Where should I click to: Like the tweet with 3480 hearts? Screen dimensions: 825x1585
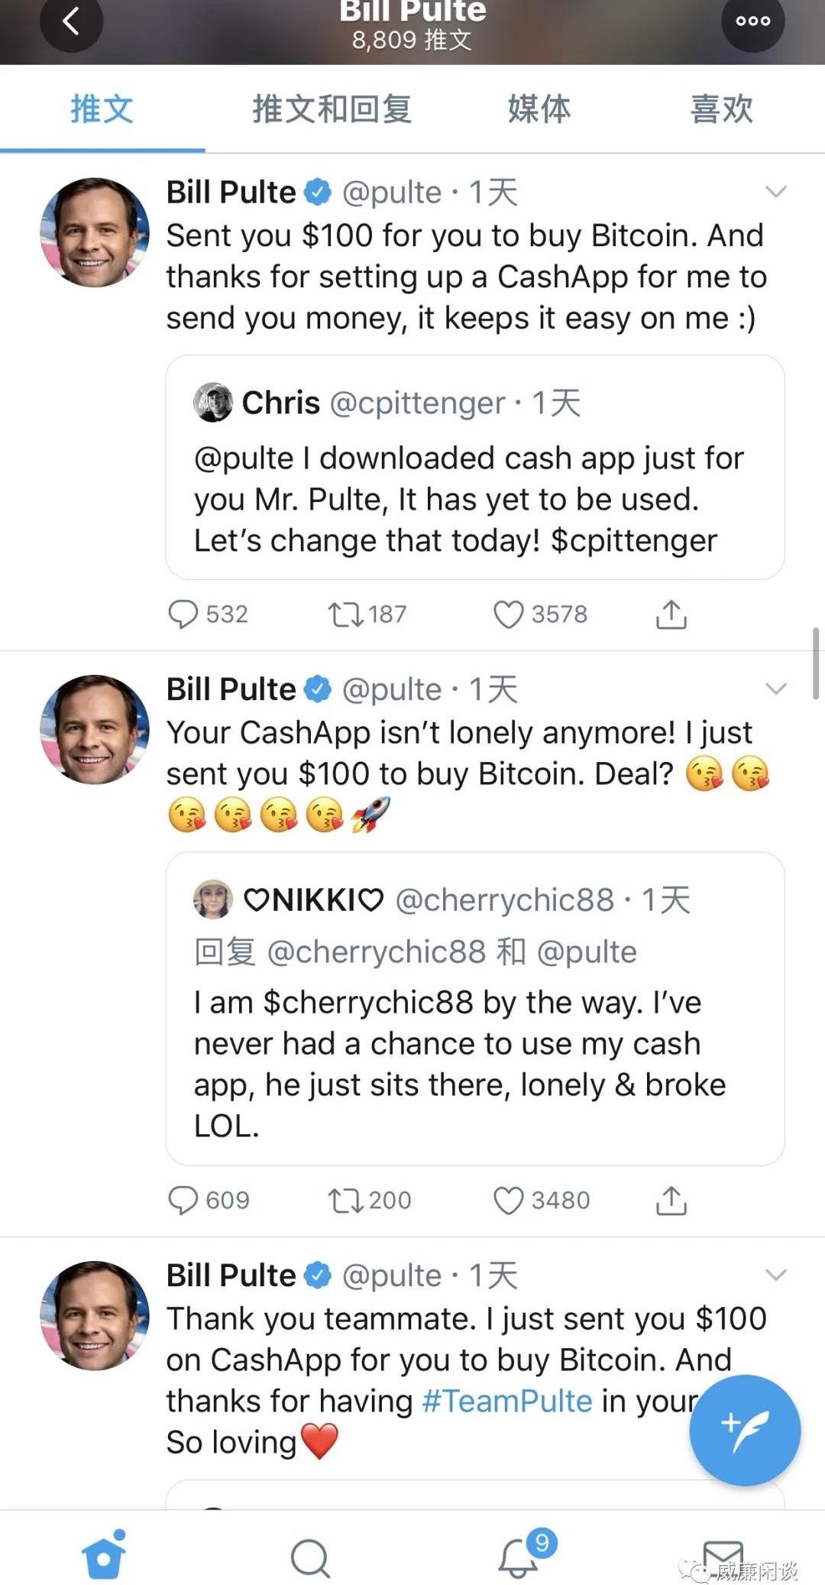click(x=509, y=1201)
